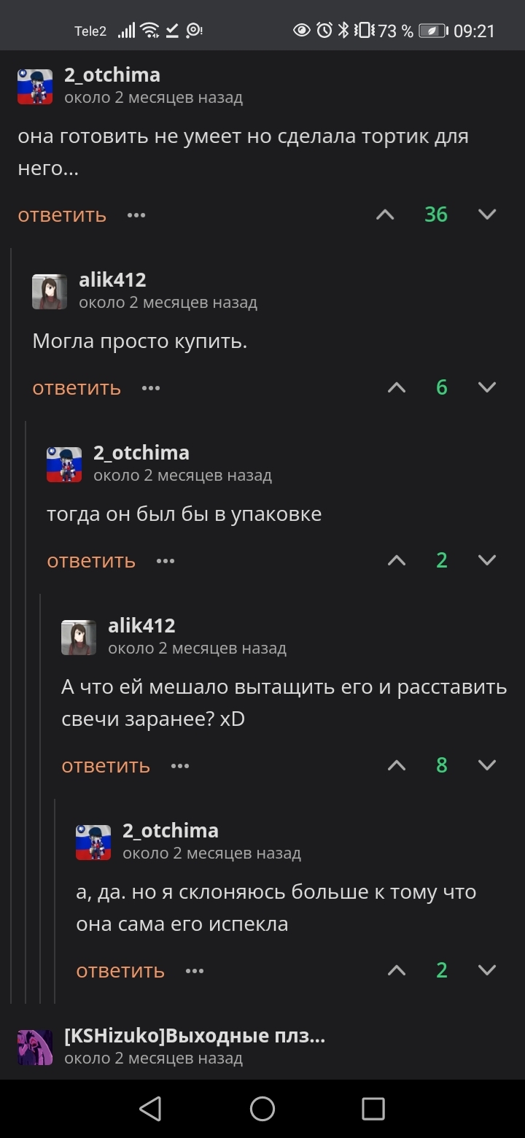Viewport: 525px width, 1138px height.
Task: Upvote alik412's comment 'Могла просто купить'
Action: pos(397,387)
